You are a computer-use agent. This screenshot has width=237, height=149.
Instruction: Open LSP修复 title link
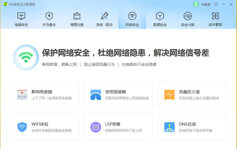tap(113, 124)
